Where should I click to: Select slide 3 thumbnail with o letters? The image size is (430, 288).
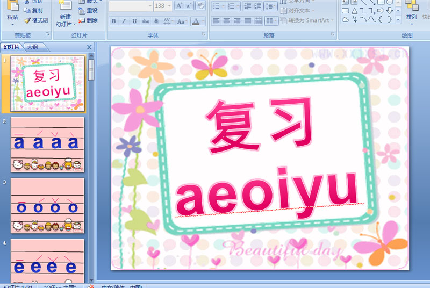click(47, 205)
